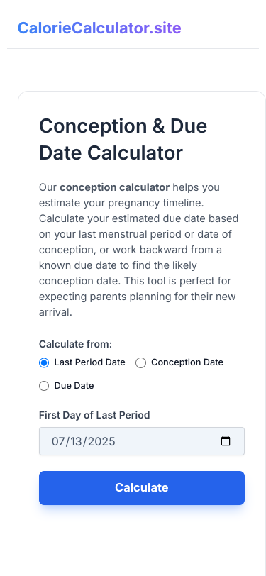Click the "Due Date" option label text
The image size is (266, 576).
pyautogui.click(x=74, y=386)
